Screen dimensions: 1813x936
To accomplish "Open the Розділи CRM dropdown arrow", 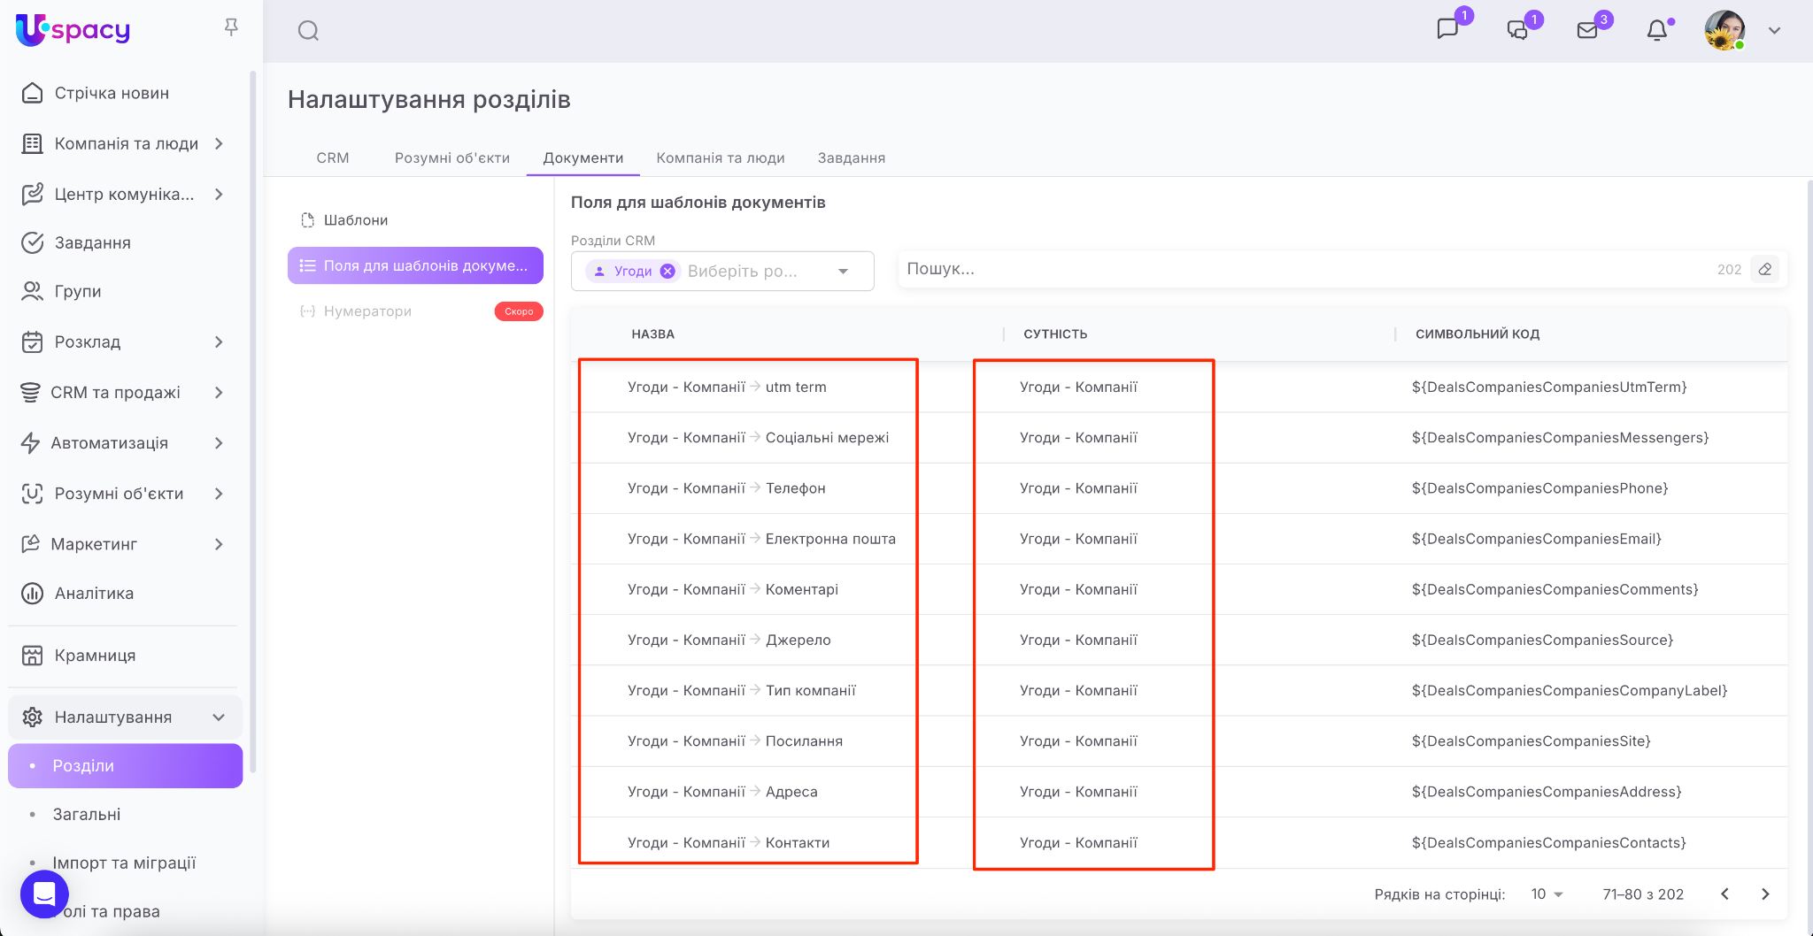I will [x=844, y=272].
